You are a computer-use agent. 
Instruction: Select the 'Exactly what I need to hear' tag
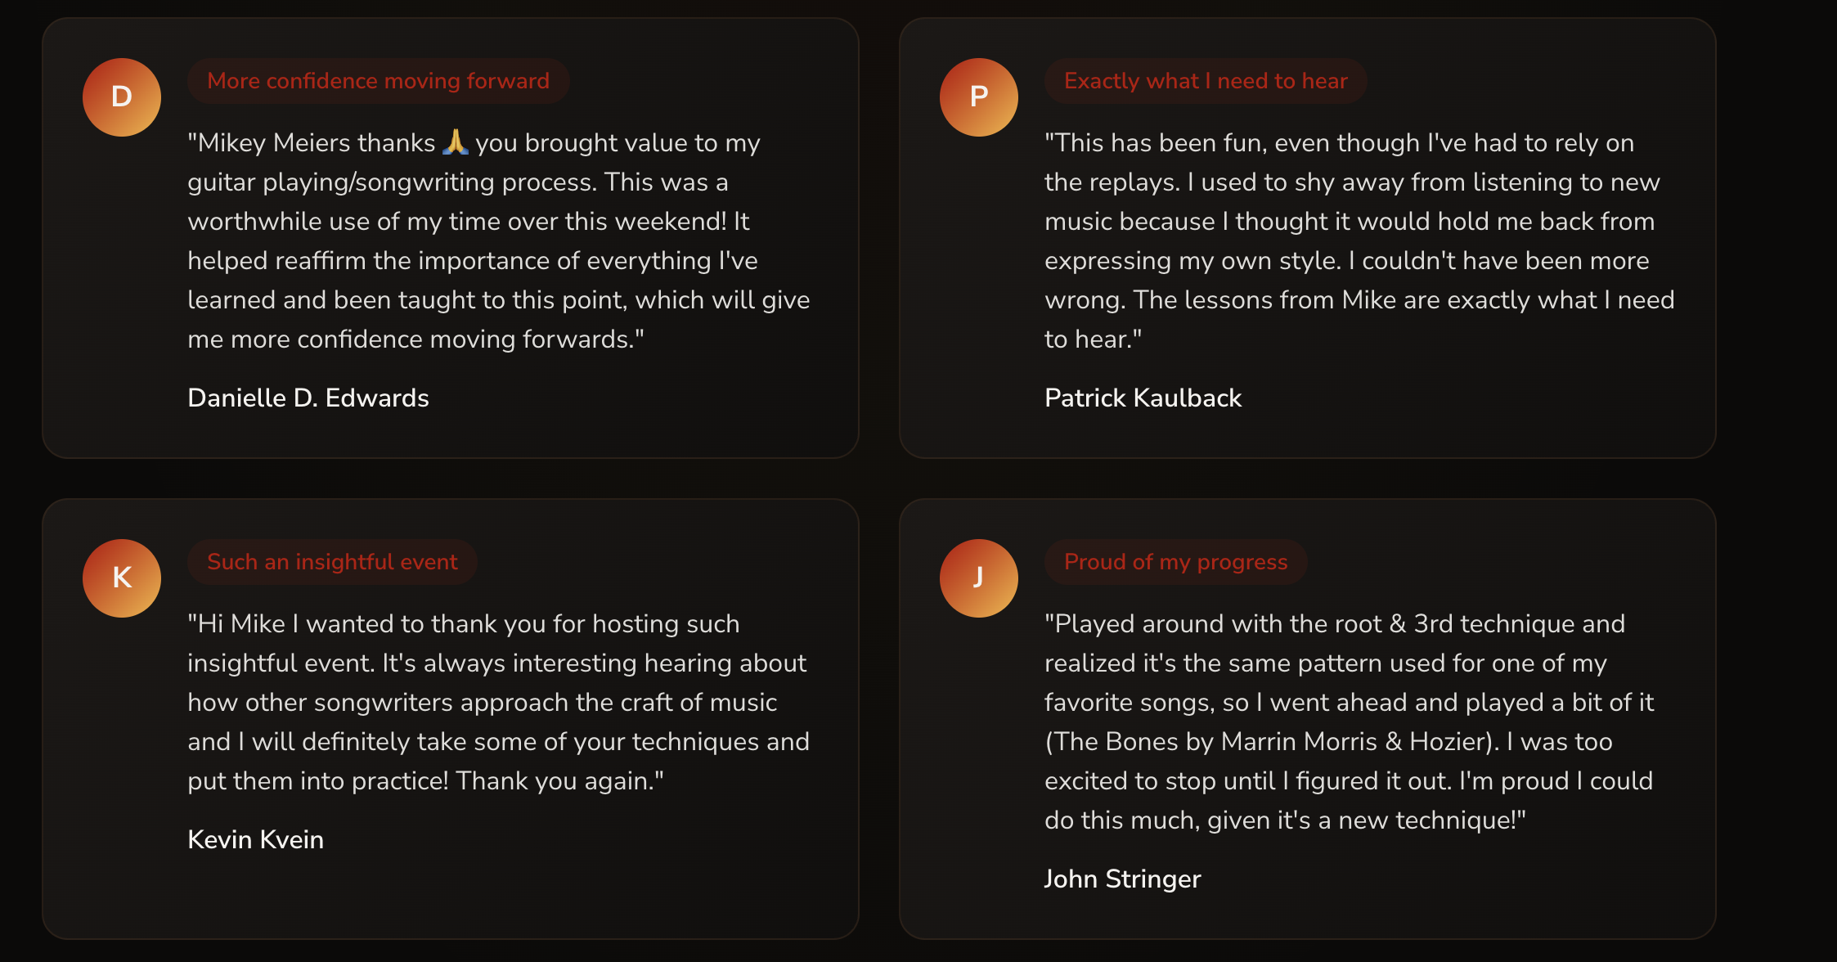(1206, 81)
